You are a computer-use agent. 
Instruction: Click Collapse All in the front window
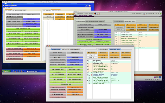click(x=92, y=55)
